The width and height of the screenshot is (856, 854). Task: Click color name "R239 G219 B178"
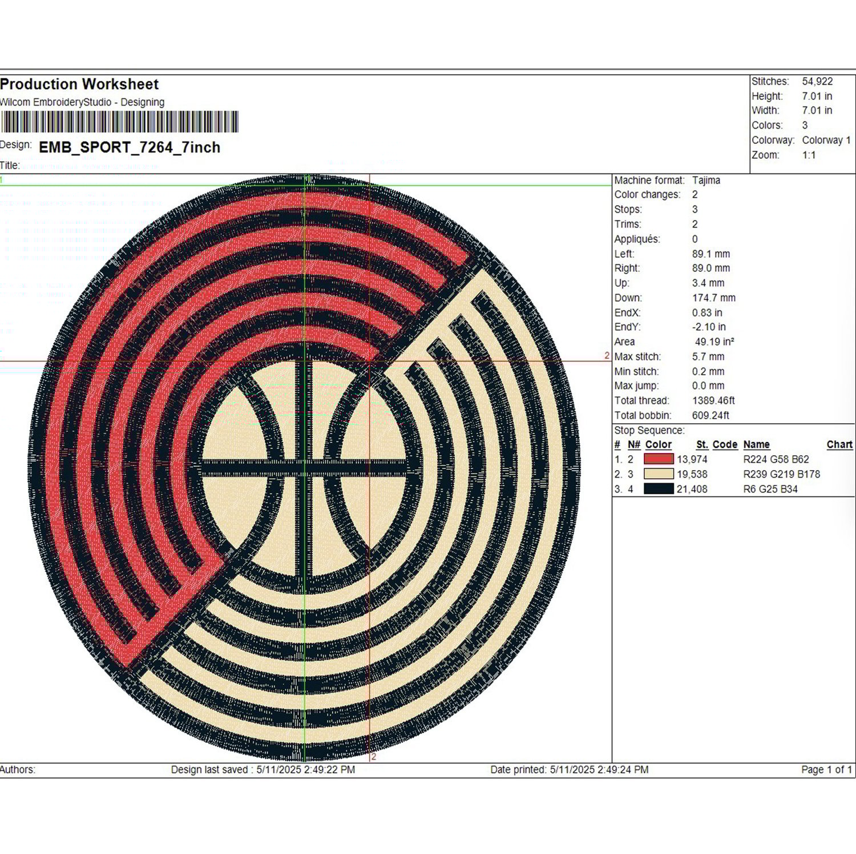782,474
